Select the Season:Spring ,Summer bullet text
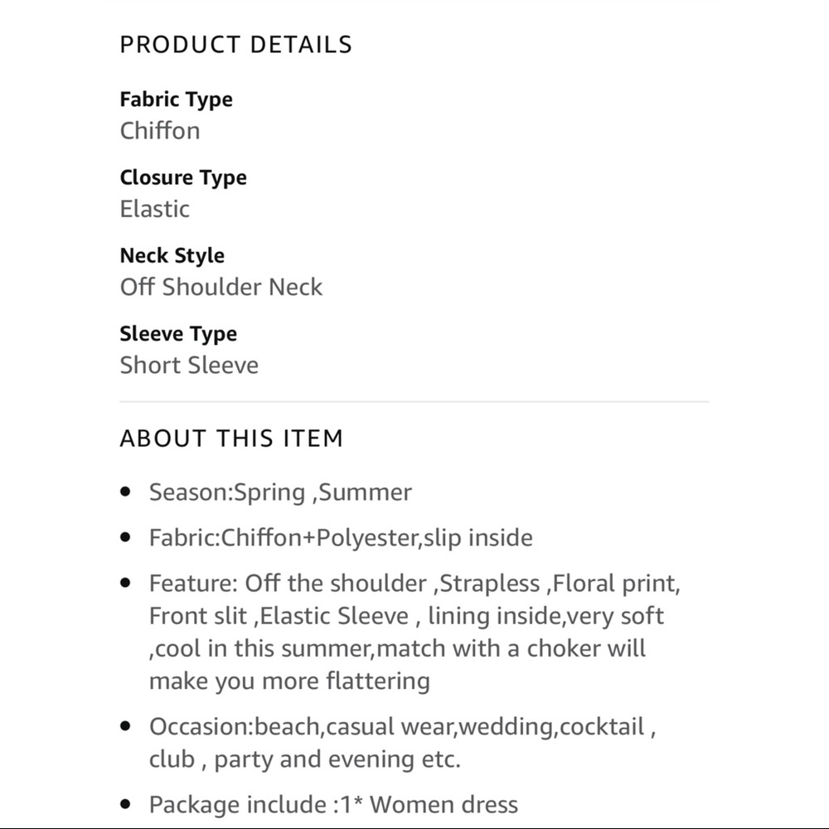Screen dimensions: 829x829 (280, 492)
